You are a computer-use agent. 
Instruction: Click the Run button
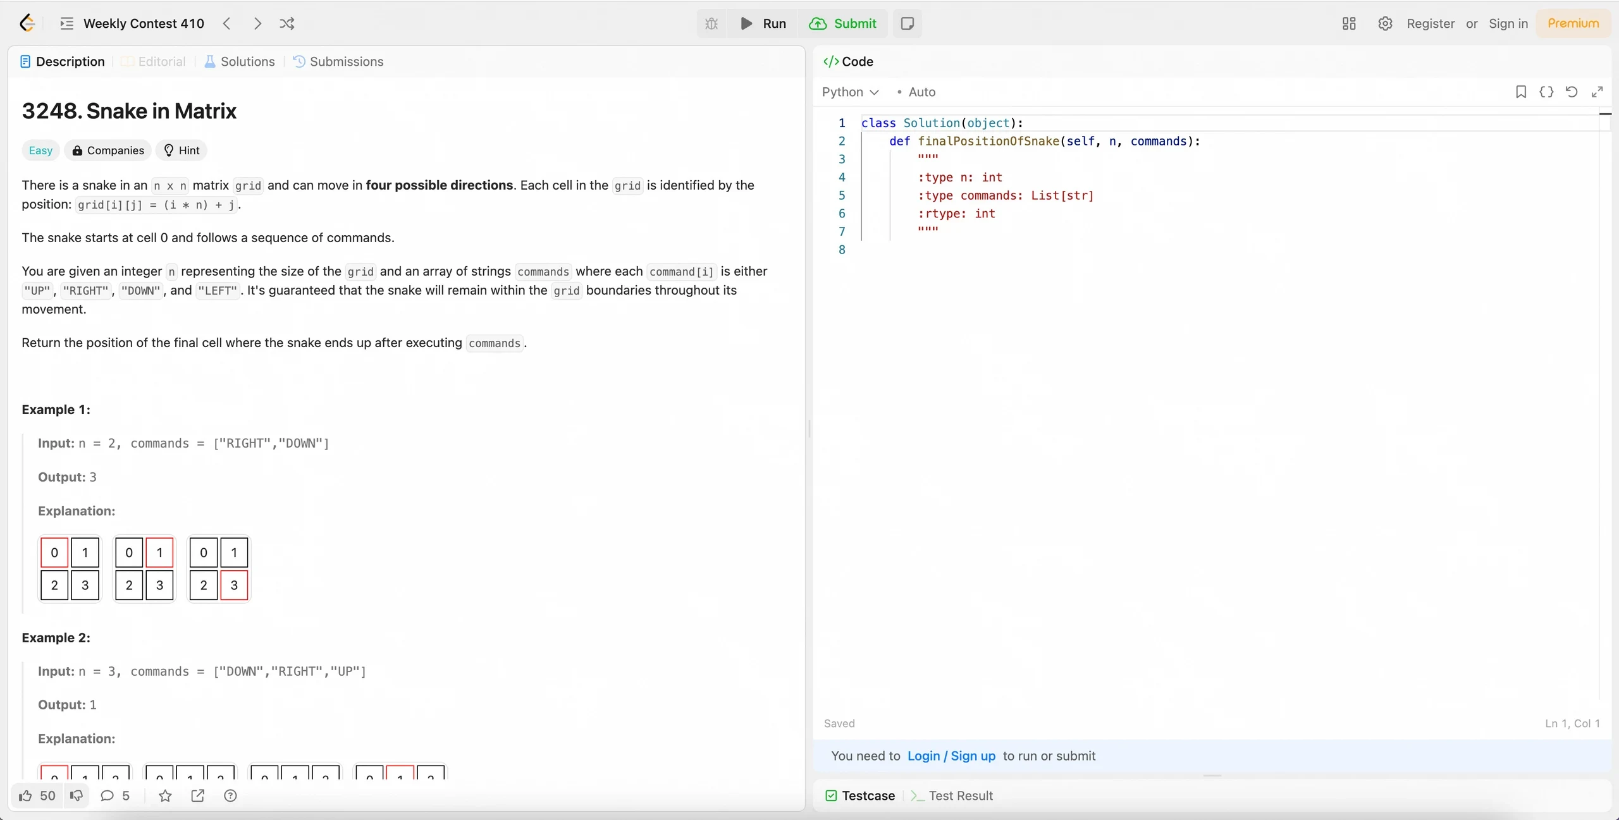(763, 23)
